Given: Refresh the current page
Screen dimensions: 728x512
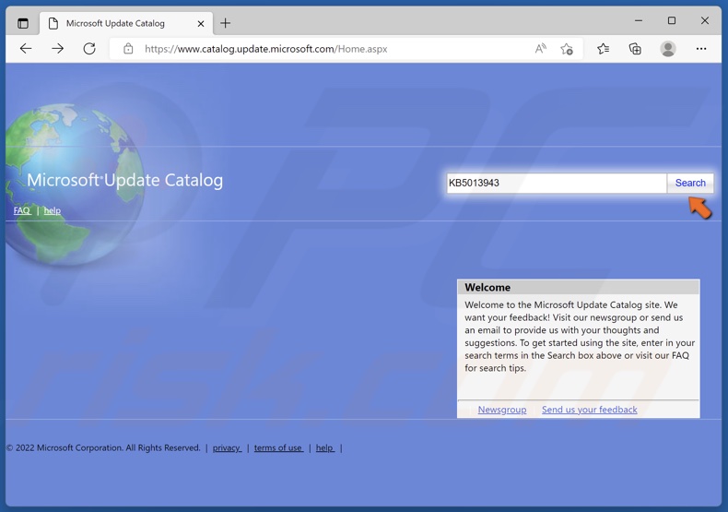Looking at the screenshot, I should (x=89, y=48).
